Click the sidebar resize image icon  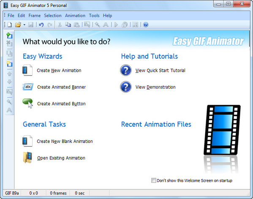point(9,92)
